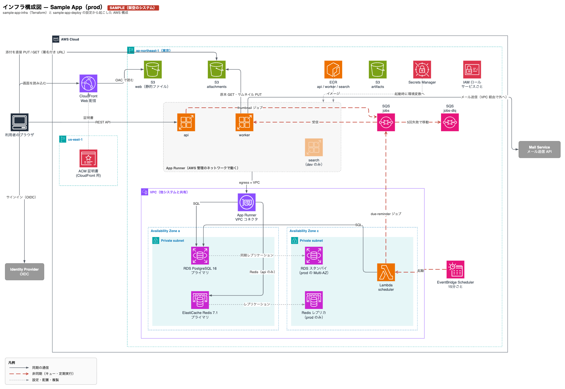Select the 'thumbnail ジョブ' edge label
565x389 pixels.
tap(250, 108)
